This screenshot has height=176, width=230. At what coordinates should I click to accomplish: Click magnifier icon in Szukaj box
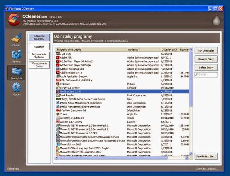pyautogui.click(x=197, y=75)
